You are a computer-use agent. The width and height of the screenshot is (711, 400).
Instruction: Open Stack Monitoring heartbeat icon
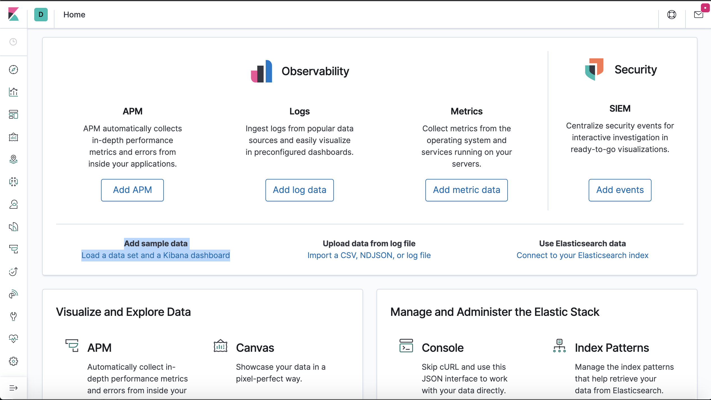[13, 339]
